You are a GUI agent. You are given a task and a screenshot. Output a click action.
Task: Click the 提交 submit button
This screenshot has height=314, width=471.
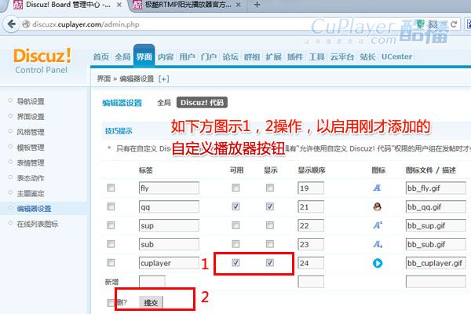[151, 302]
